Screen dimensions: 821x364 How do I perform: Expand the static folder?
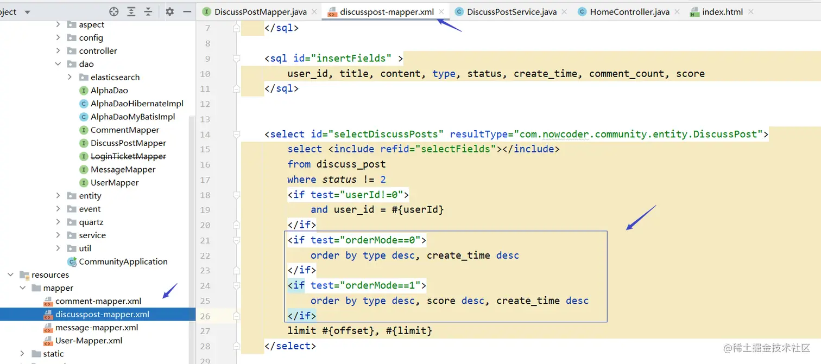pyautogui.click(x=22, y=354)
